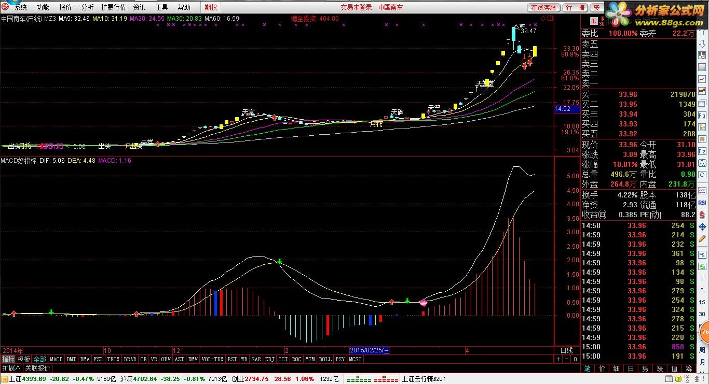Click the minus zoom button under 日线
The width and height of the screenshot is (709, 384).
coord(566,359)
